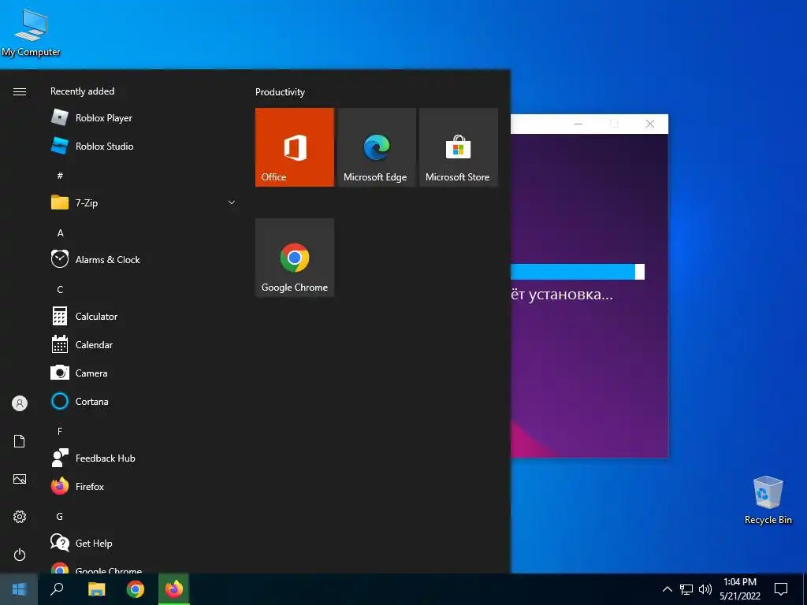The image size is (807, 605).
Task: Open the Microsoft Edge tile
Action: [x=376, y=147]
